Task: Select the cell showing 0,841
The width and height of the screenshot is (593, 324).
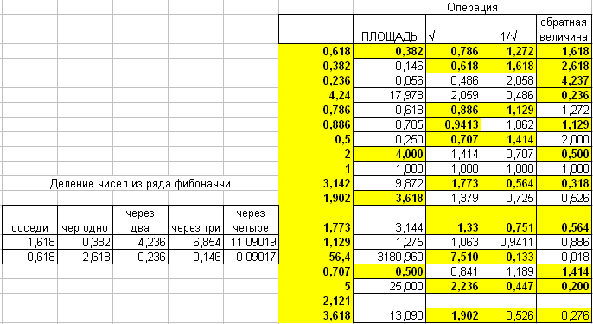Action: pyautogui.click(x=454, y=271)
